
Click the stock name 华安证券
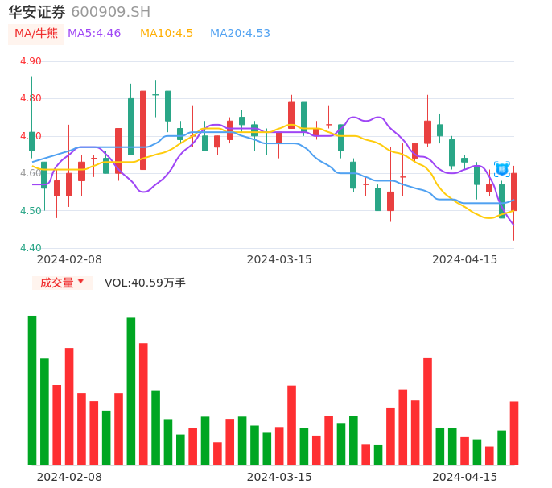[37, 12]
